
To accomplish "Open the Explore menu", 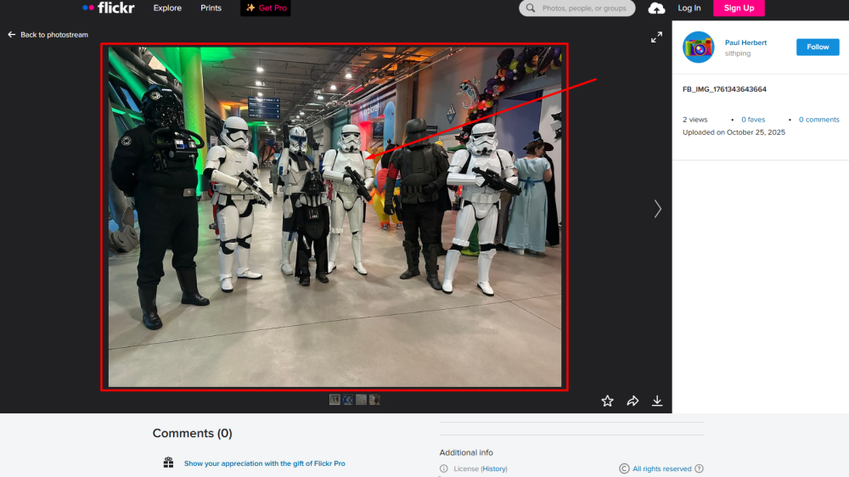I will (167, 8).
